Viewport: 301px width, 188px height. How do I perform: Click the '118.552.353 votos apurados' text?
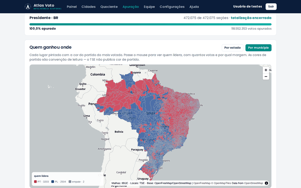pos(251,29)
